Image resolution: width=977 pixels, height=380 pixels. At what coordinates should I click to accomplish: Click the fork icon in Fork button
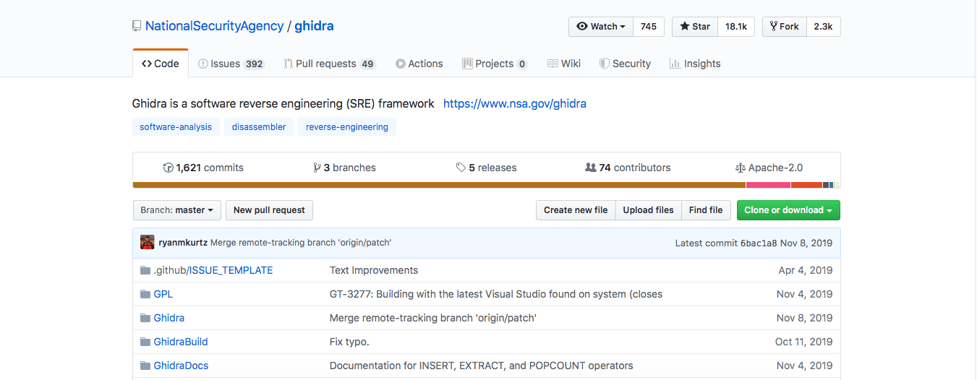[x=773, y=27]
